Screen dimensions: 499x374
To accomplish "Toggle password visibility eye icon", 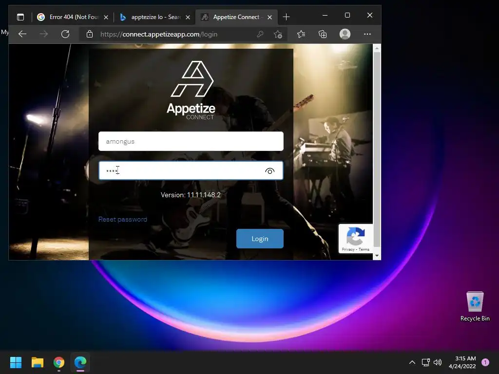I will [269, 171].
